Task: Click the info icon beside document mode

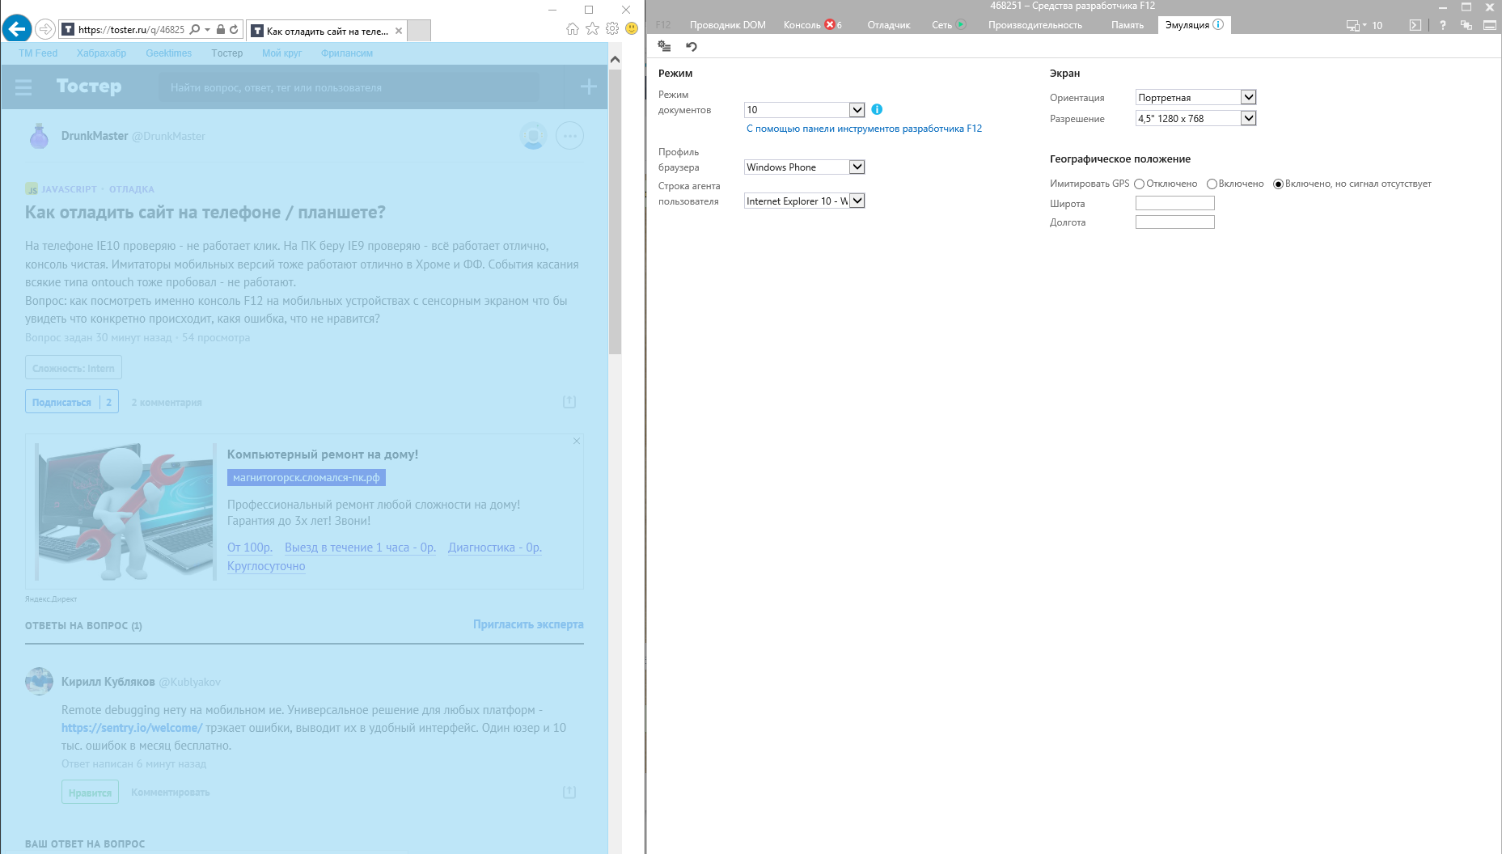Action: click(877, 109)
